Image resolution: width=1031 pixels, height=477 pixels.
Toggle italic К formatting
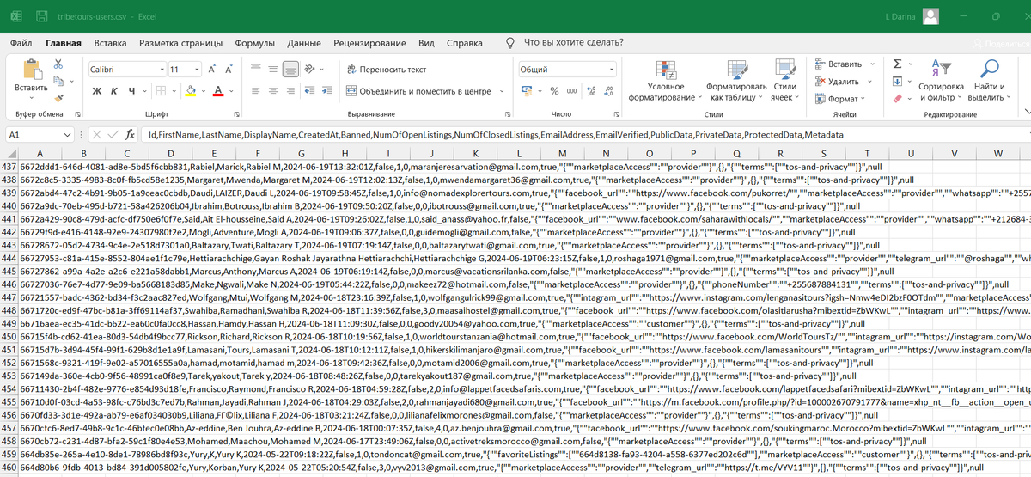point(115,91)
